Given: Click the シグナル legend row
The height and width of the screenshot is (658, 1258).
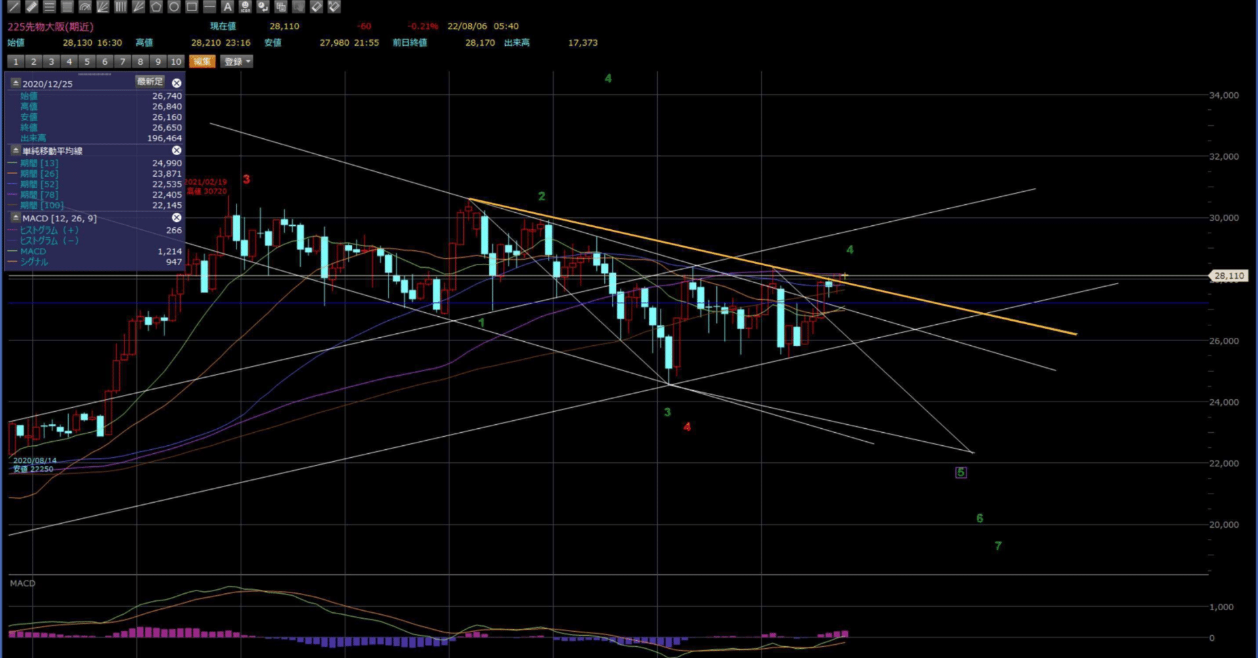Looking at the screenshot, I should point(95,262).
